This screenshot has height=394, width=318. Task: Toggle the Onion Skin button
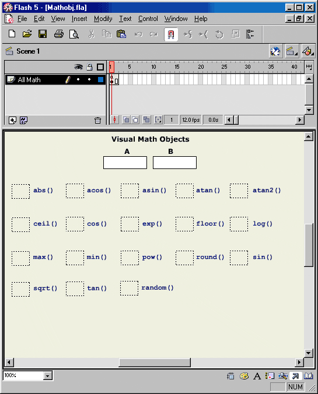pyautogui.click(x=126, y=120)
